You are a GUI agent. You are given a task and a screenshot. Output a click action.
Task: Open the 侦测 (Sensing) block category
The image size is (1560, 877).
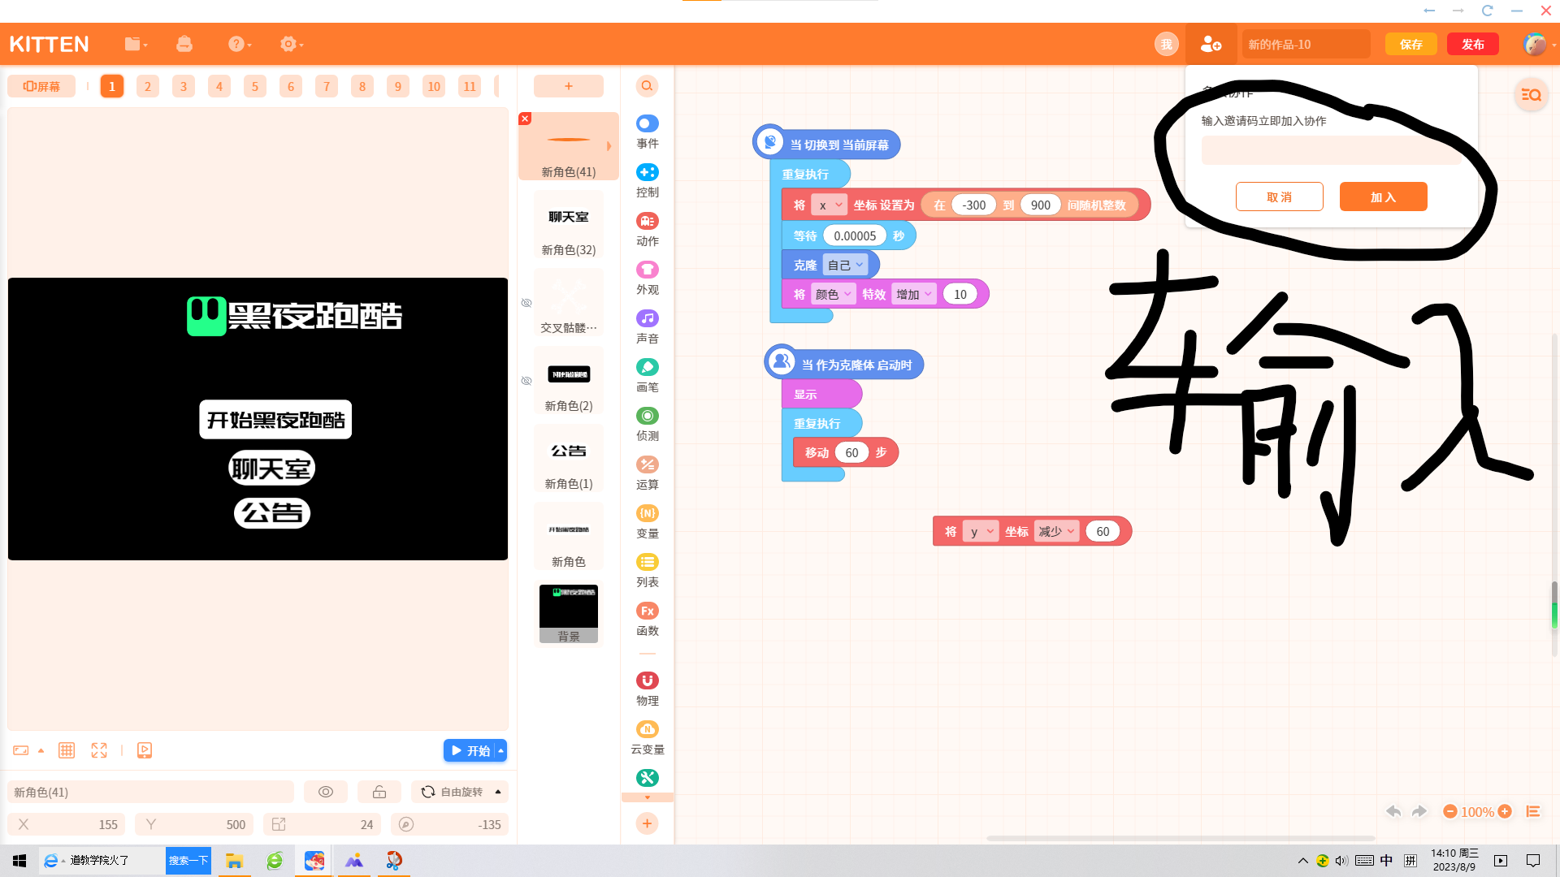648,424
